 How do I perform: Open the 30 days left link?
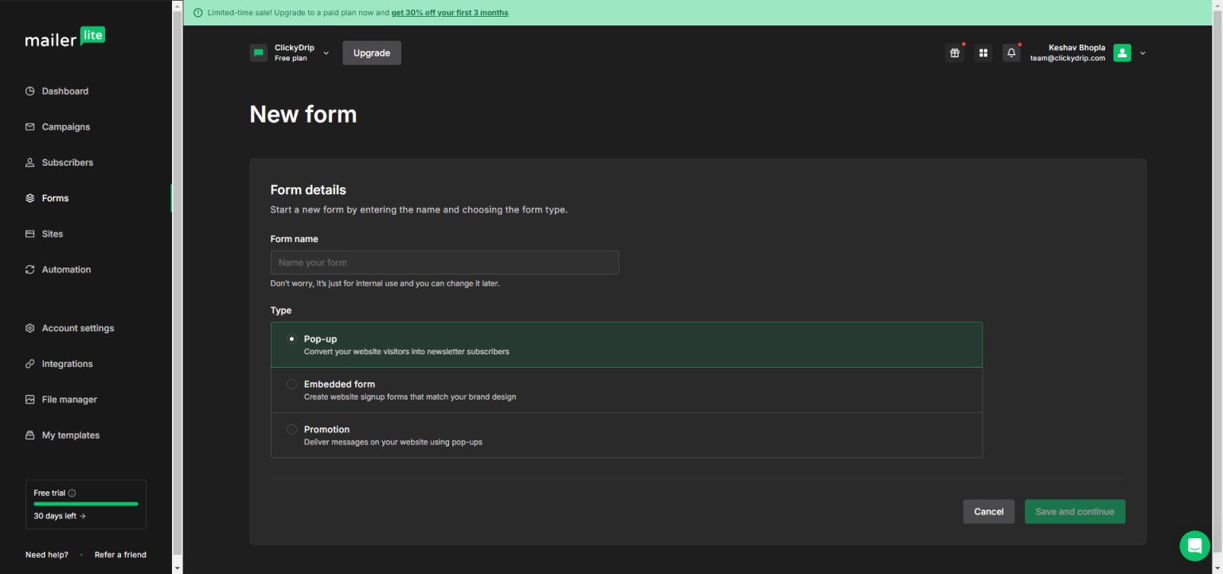pos(59,516)
